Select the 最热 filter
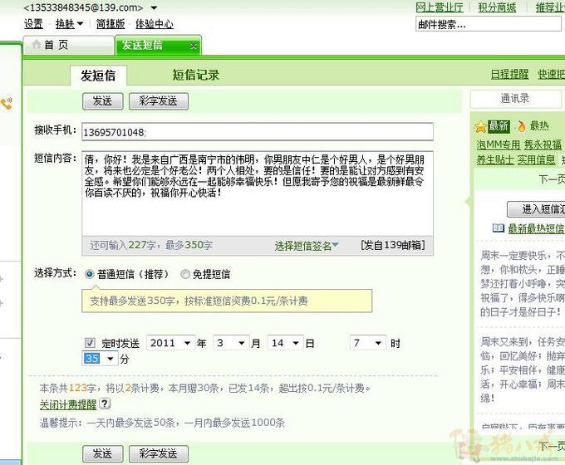This screenshot has width=565, height=465. pos(539,125)
